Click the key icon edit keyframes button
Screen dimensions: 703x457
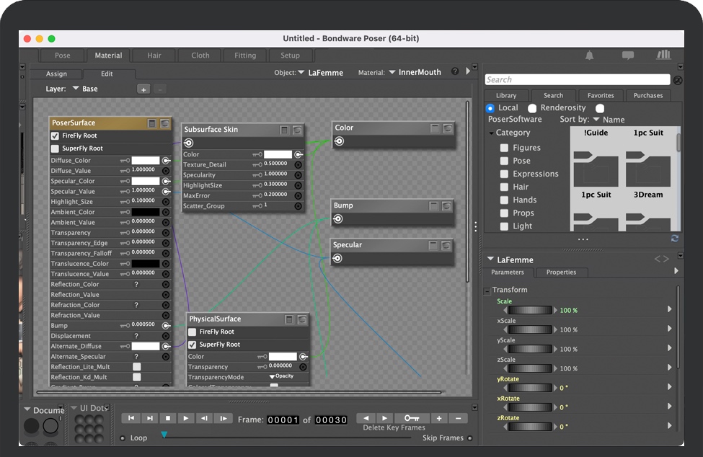click(x=411, y=418)
